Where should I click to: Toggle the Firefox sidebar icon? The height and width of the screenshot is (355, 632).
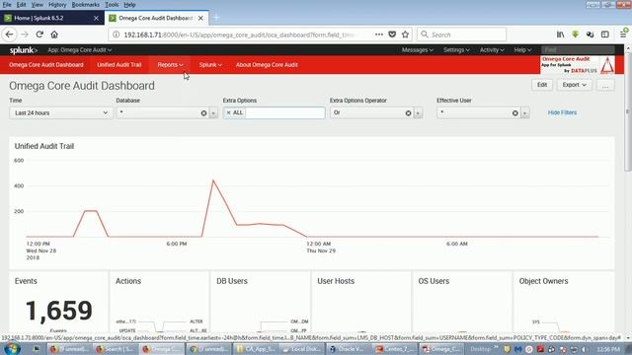point(605,35)
